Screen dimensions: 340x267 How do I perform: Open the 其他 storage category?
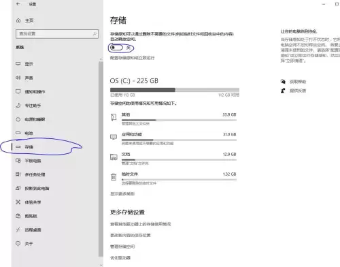[173, 119]
